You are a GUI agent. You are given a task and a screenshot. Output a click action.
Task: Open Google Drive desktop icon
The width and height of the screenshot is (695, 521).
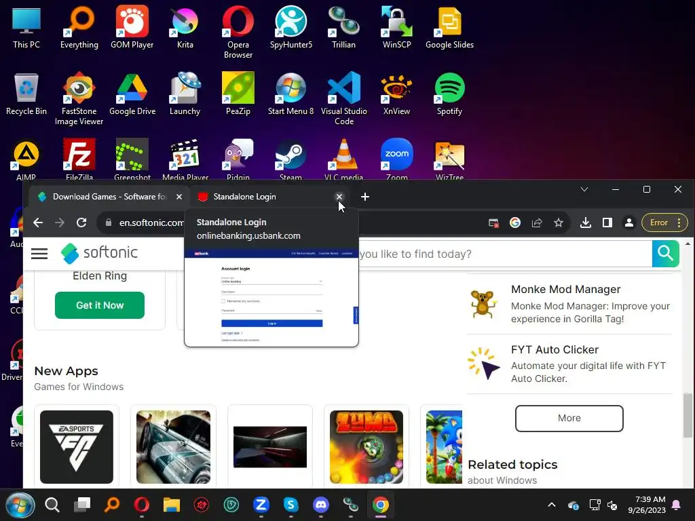coord(132,94)
